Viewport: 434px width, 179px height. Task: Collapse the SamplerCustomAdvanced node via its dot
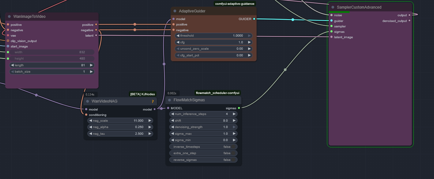(x=333, y=7)
